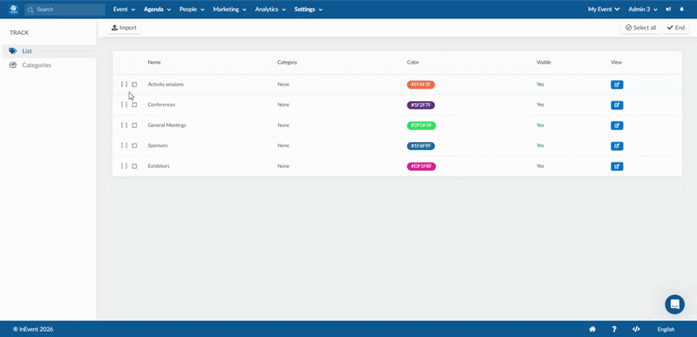Click Yes visibility value for Activity sessions
697x337 pixels.
coord(540,84)
